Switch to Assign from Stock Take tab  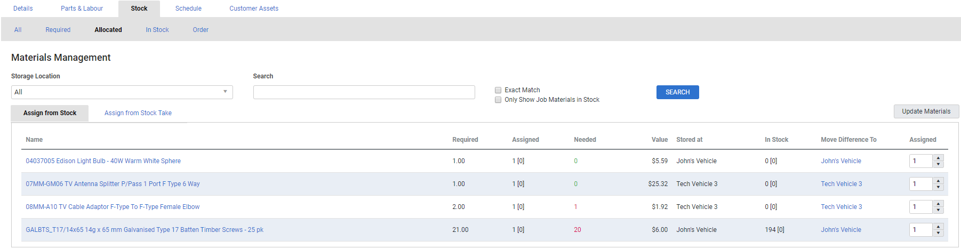pos(138,113)
